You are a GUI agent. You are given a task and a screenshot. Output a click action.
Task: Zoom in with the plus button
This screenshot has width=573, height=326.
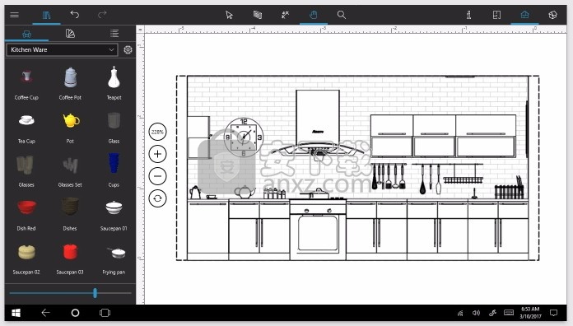(x=157, y=154)
